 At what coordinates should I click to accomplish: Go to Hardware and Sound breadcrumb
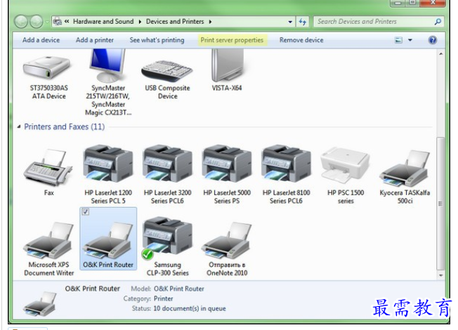[103, 22]
